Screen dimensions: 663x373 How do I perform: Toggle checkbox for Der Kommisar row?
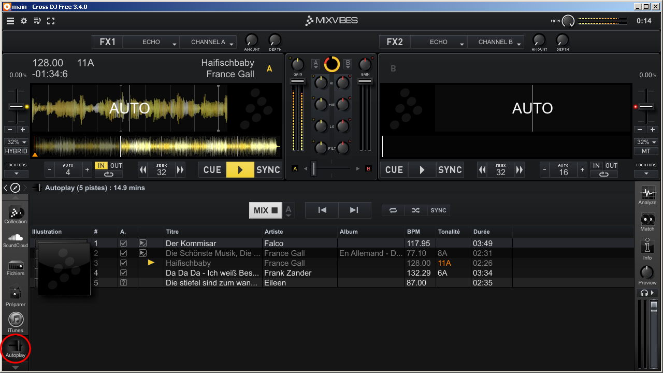123,243
